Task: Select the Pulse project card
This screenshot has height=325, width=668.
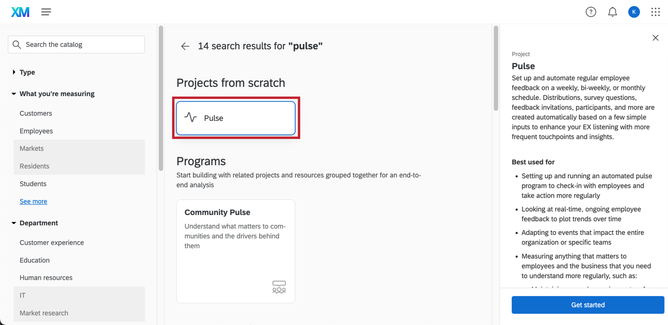Action: [x=236, y=118]
